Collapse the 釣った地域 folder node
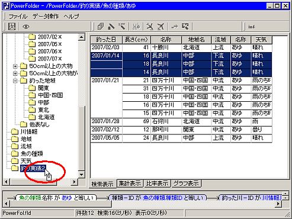The image size is (292, 219). [x=15, y=80]
